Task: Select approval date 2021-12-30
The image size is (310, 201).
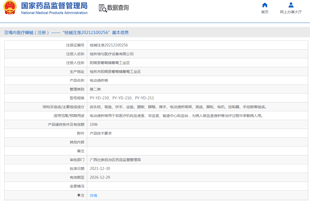Action: click(100, 169)
